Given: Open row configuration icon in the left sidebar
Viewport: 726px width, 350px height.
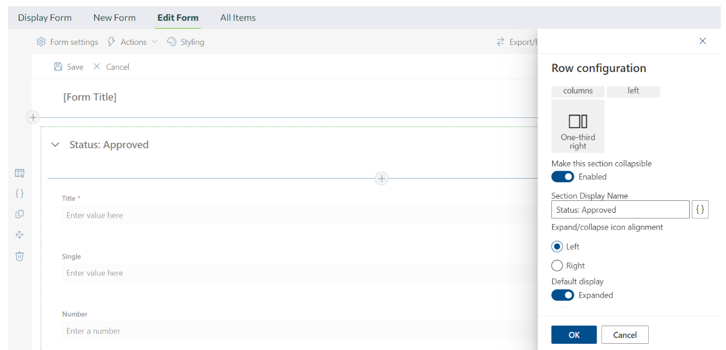Looking at the screenshot, I should (x=19, y=174).
